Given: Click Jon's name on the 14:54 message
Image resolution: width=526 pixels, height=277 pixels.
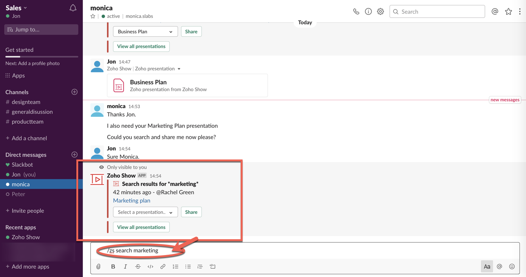Looking at the screenshot, I should 111,149.
